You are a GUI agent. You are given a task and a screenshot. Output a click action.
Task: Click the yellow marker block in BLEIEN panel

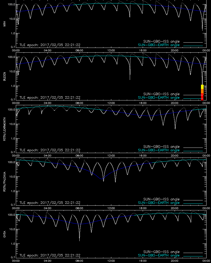click(202, 87)
